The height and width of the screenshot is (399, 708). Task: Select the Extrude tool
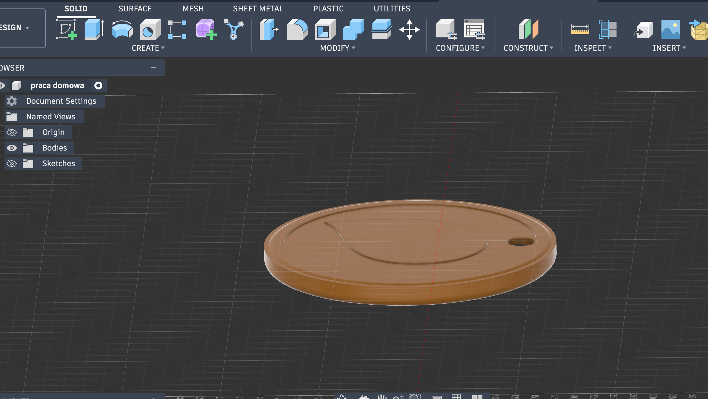[x=94, y=30]
